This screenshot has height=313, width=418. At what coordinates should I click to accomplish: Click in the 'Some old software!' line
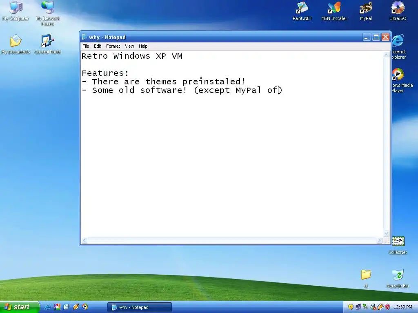coord(182,90)
